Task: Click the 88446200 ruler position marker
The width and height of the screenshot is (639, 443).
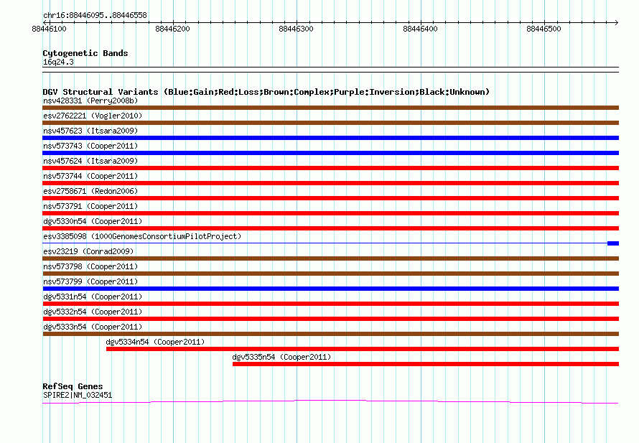Action: (x=172, y=29)
